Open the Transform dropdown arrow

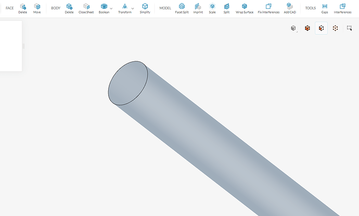[133, 8]
